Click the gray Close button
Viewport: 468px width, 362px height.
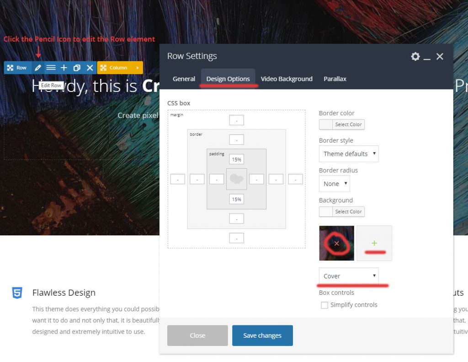tap(197, 335)
